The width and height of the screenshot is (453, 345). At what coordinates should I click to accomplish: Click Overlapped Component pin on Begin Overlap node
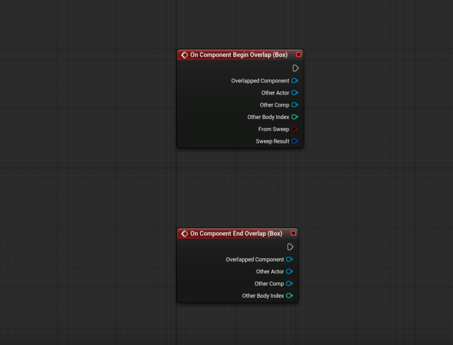294,81
